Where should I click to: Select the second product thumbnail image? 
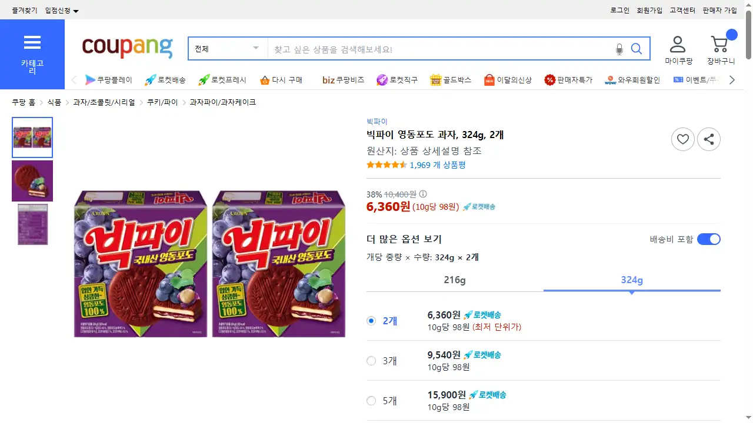[32, 181]
